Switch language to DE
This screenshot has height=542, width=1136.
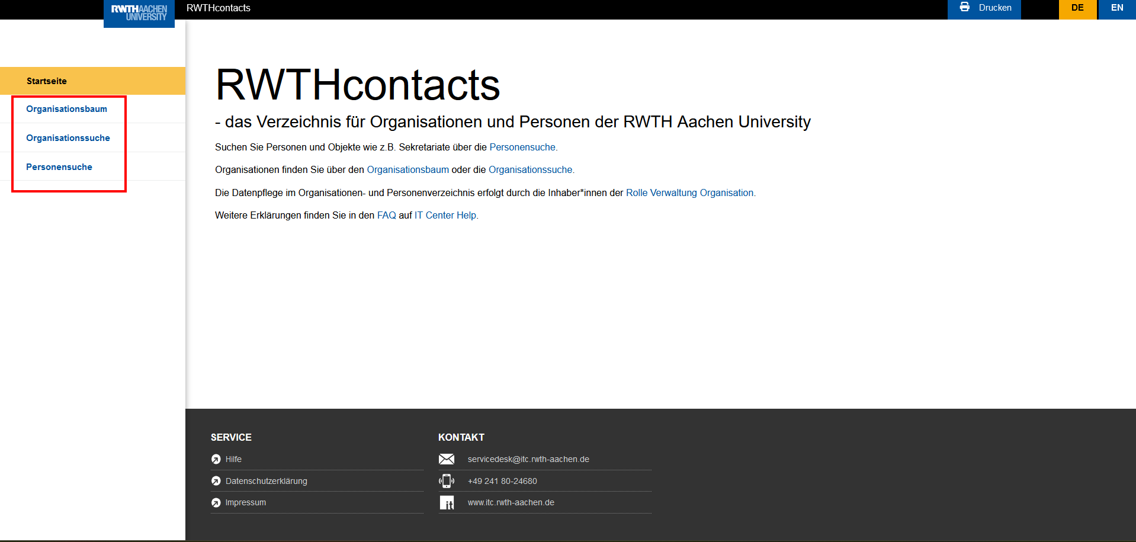click(1077, 9)
